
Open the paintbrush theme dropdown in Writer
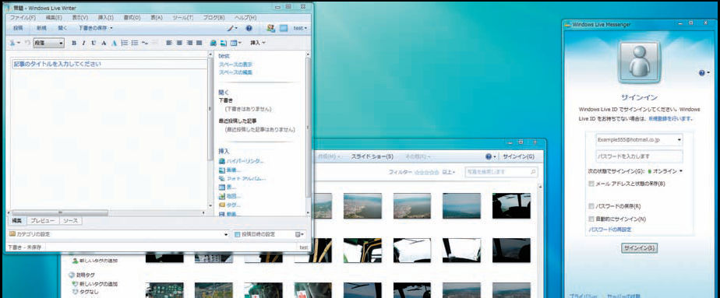point(233,29)
